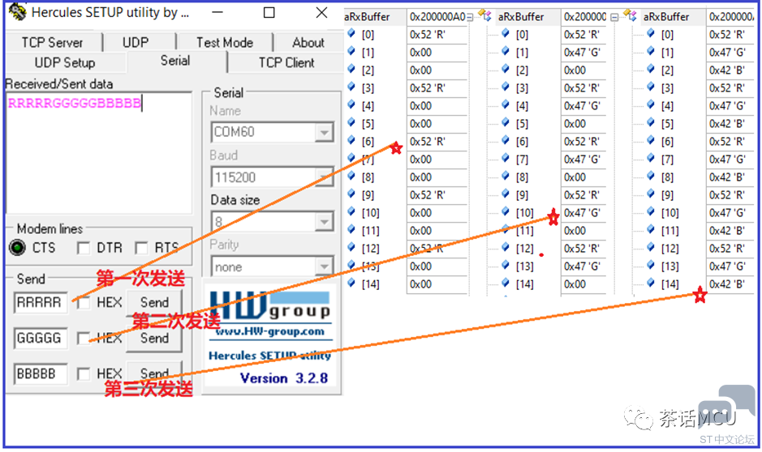
Task: Select element [3] icon in left aRxBuffer
Action: coord(351,87)
